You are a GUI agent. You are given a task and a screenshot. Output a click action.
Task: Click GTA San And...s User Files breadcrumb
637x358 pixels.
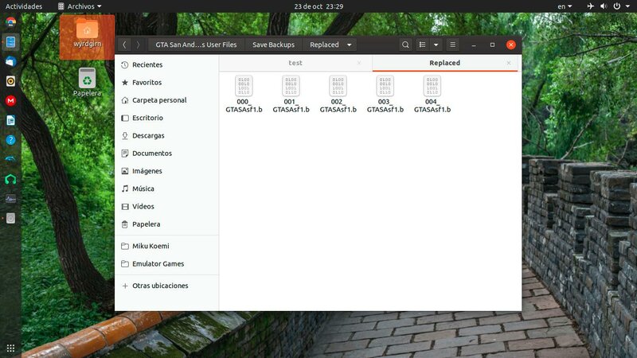tap(196, 45)
